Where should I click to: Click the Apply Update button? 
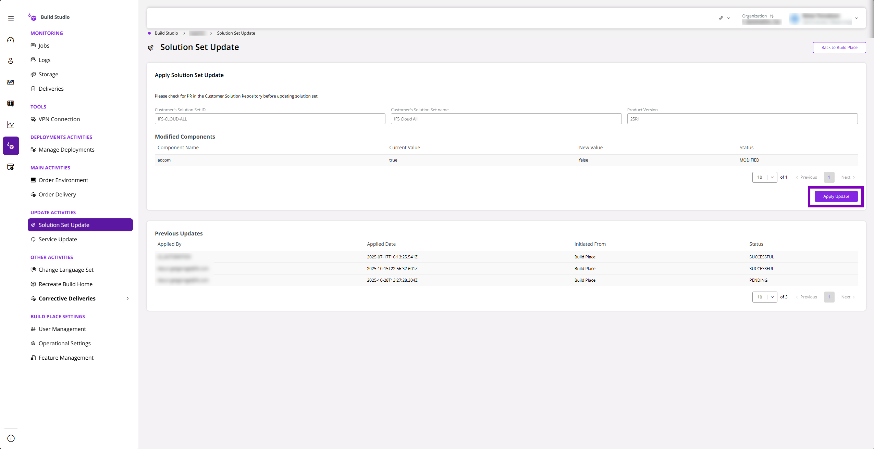click(835, 196)
